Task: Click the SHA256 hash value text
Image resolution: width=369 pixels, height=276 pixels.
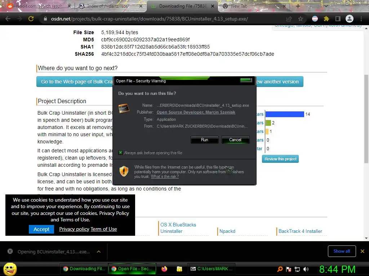Action: (x=187, y=54)
